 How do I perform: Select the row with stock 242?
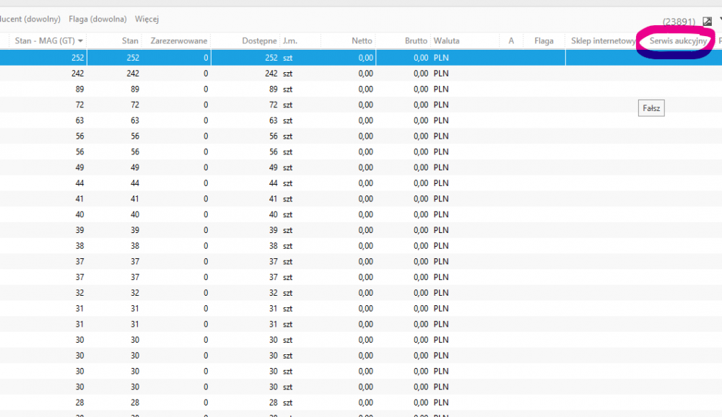(289, 74)
